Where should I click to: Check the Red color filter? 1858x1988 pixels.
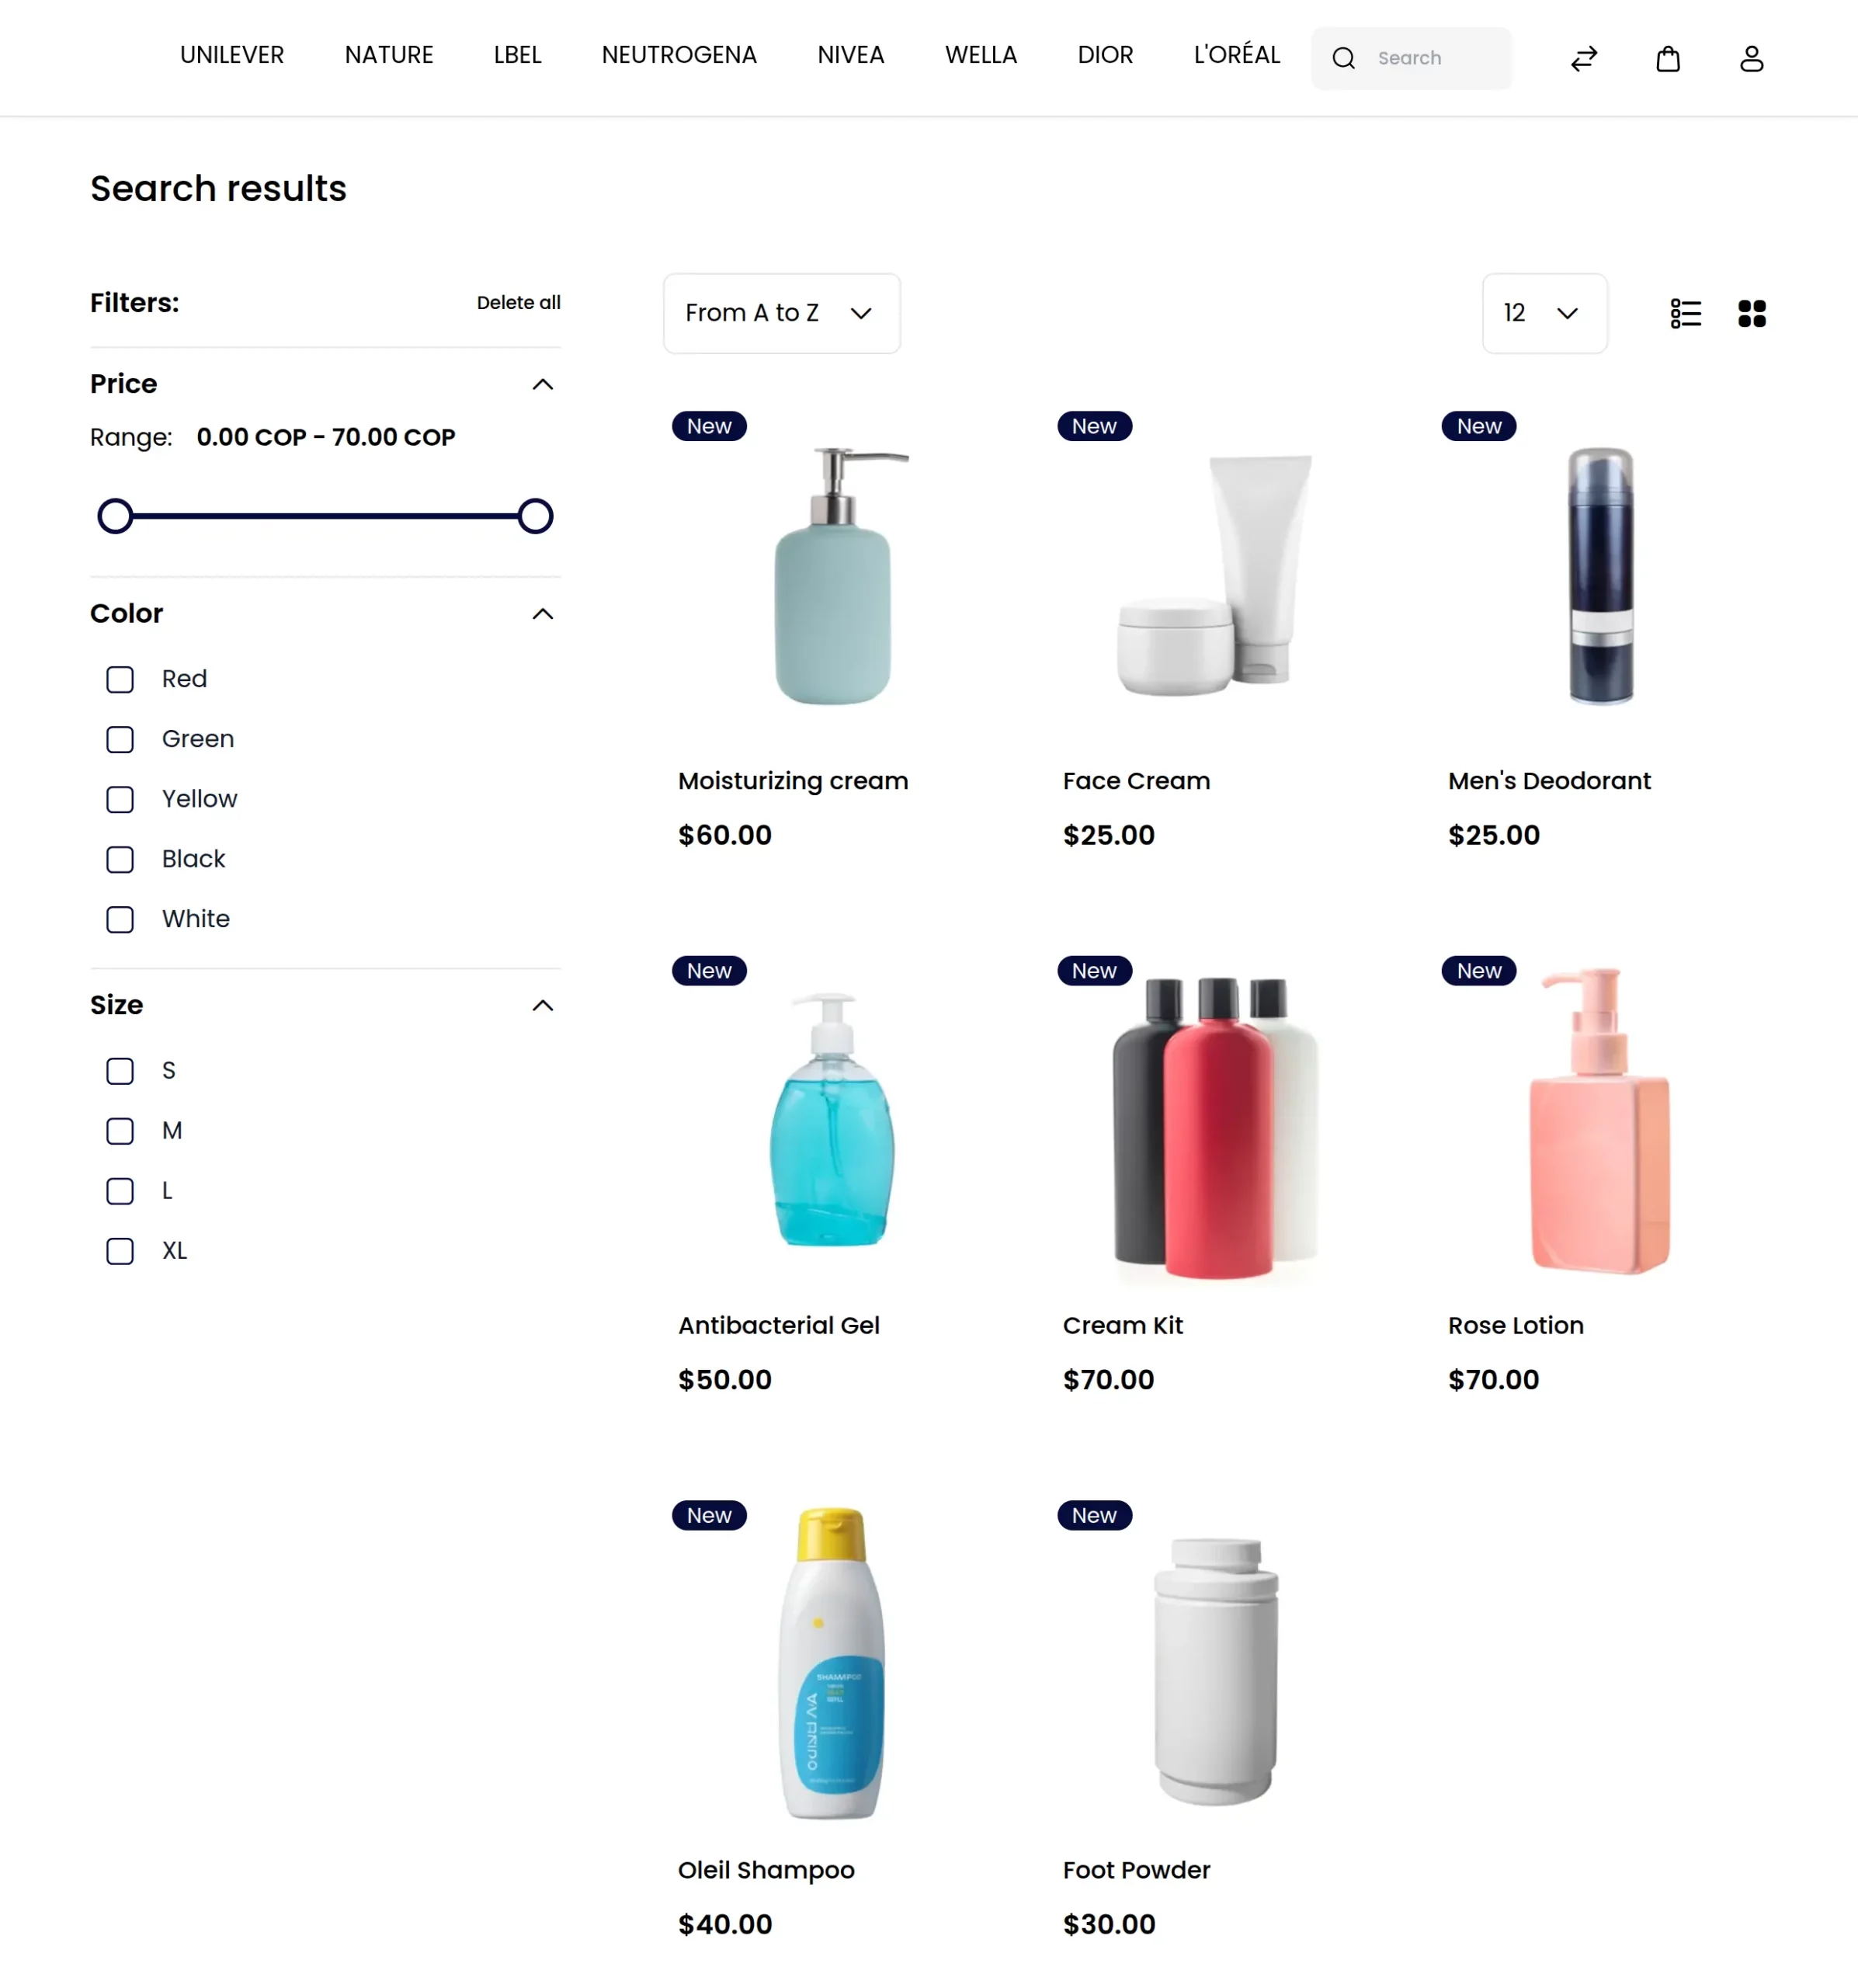120,680
